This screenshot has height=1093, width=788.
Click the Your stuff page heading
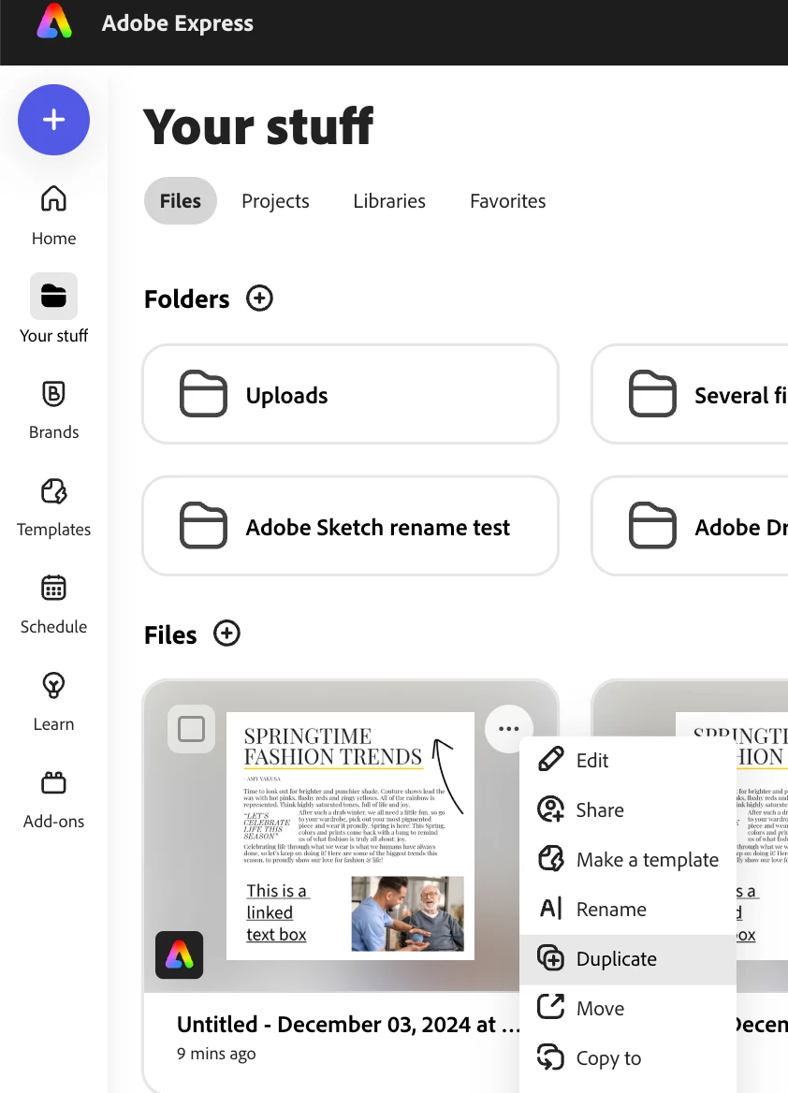click(x=258, y=127)
